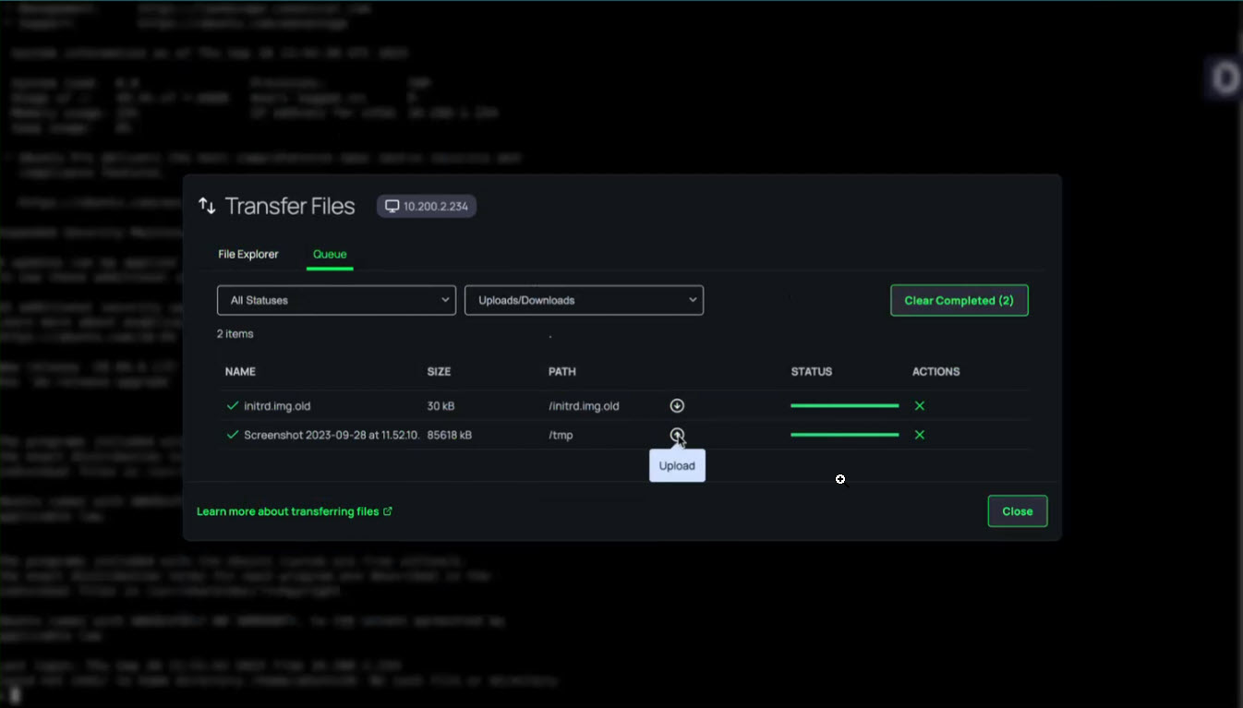The width and height of the screenshot is (1243, 708).
Task: Click the SIZE column header
Action: click(439, 372)
